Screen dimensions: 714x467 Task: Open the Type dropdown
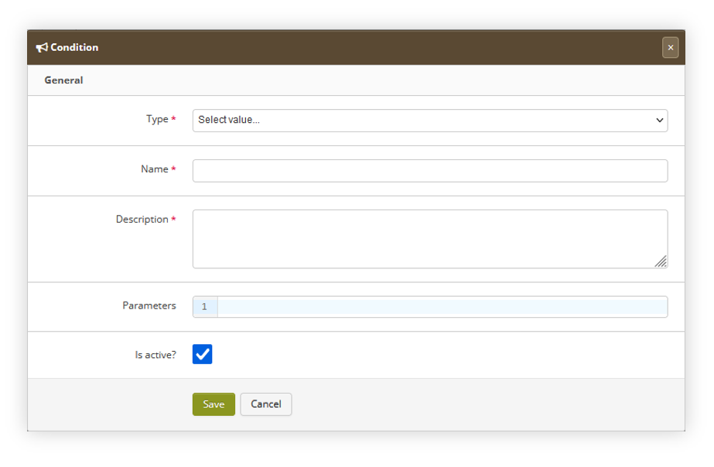pyautogui.click(x=430, y=120)
